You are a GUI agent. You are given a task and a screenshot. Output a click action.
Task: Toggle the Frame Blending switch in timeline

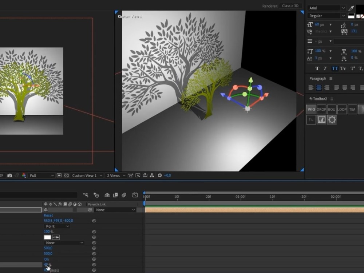pos(115,195)
